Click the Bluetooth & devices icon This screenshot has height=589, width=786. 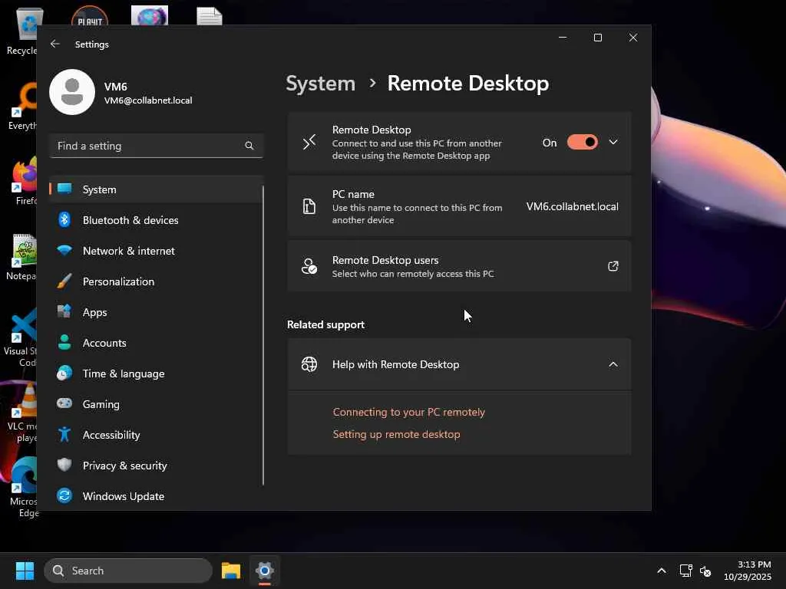[x=65, y=220]
